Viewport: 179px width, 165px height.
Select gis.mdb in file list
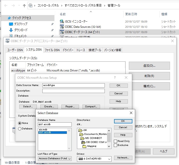coord(43,130)
